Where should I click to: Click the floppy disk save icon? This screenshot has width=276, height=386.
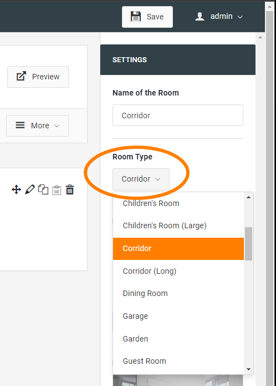(136, 17)
